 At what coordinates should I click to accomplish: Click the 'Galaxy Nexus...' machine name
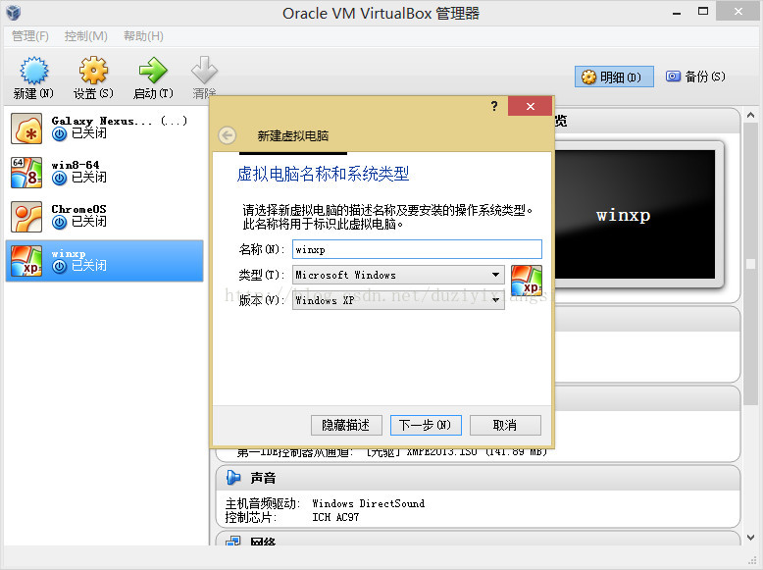pyautogui.click(x=102, y=121)
